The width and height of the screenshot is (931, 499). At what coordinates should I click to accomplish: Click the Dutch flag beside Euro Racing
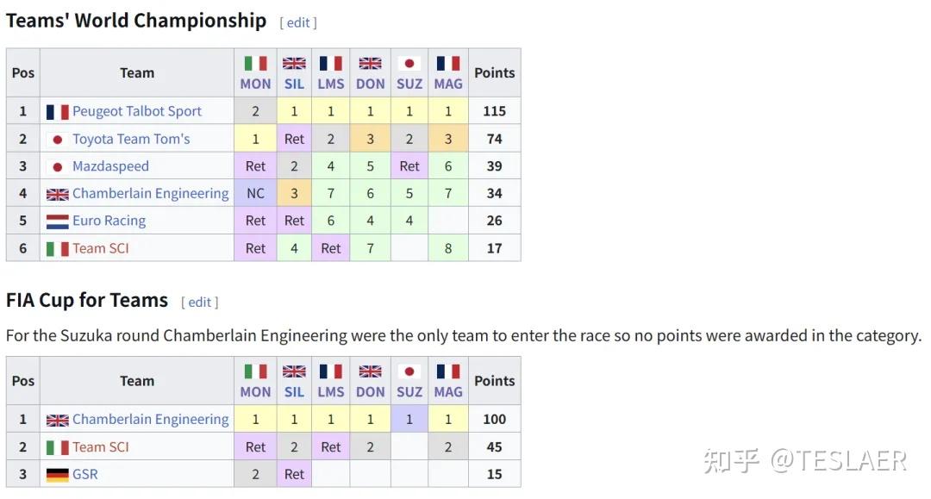58,221
